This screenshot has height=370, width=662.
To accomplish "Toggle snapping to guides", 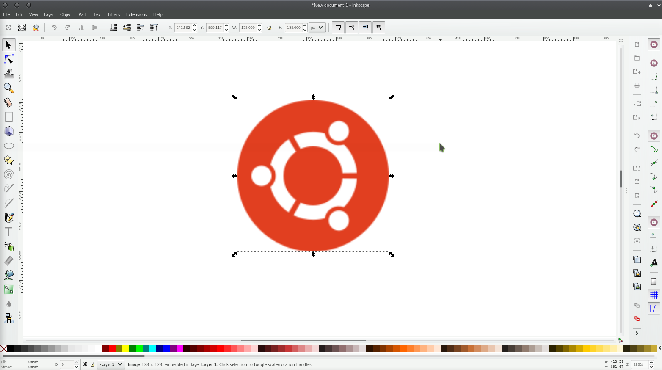I will [x=654, y=309].
